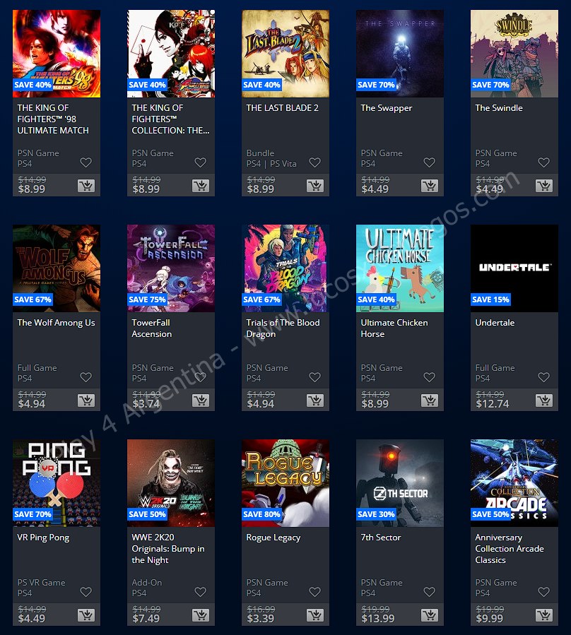The image size is (571, 635).
Task: Add Ultimate Chicken Horse to cart
Action: (x=430, y=400)
